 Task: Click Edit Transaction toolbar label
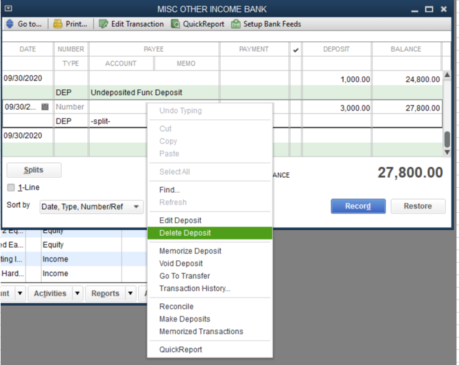137,24
